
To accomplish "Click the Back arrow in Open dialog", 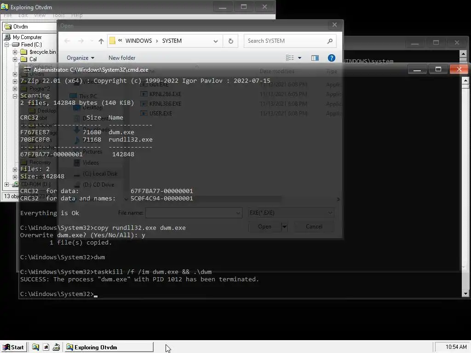I will 67,41.
